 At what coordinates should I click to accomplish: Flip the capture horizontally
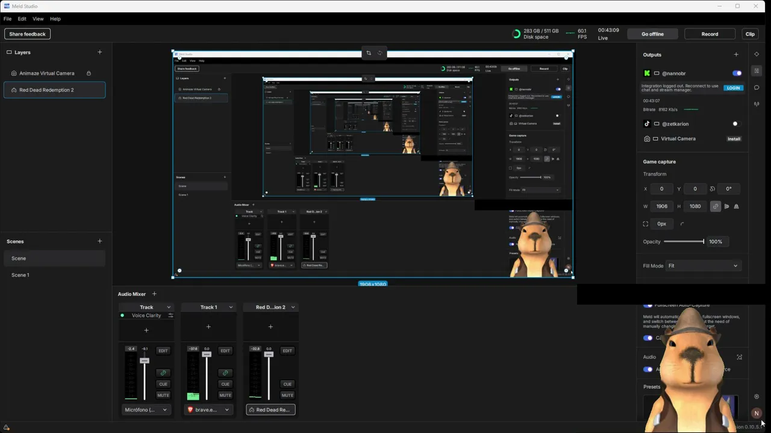point(726,206)
